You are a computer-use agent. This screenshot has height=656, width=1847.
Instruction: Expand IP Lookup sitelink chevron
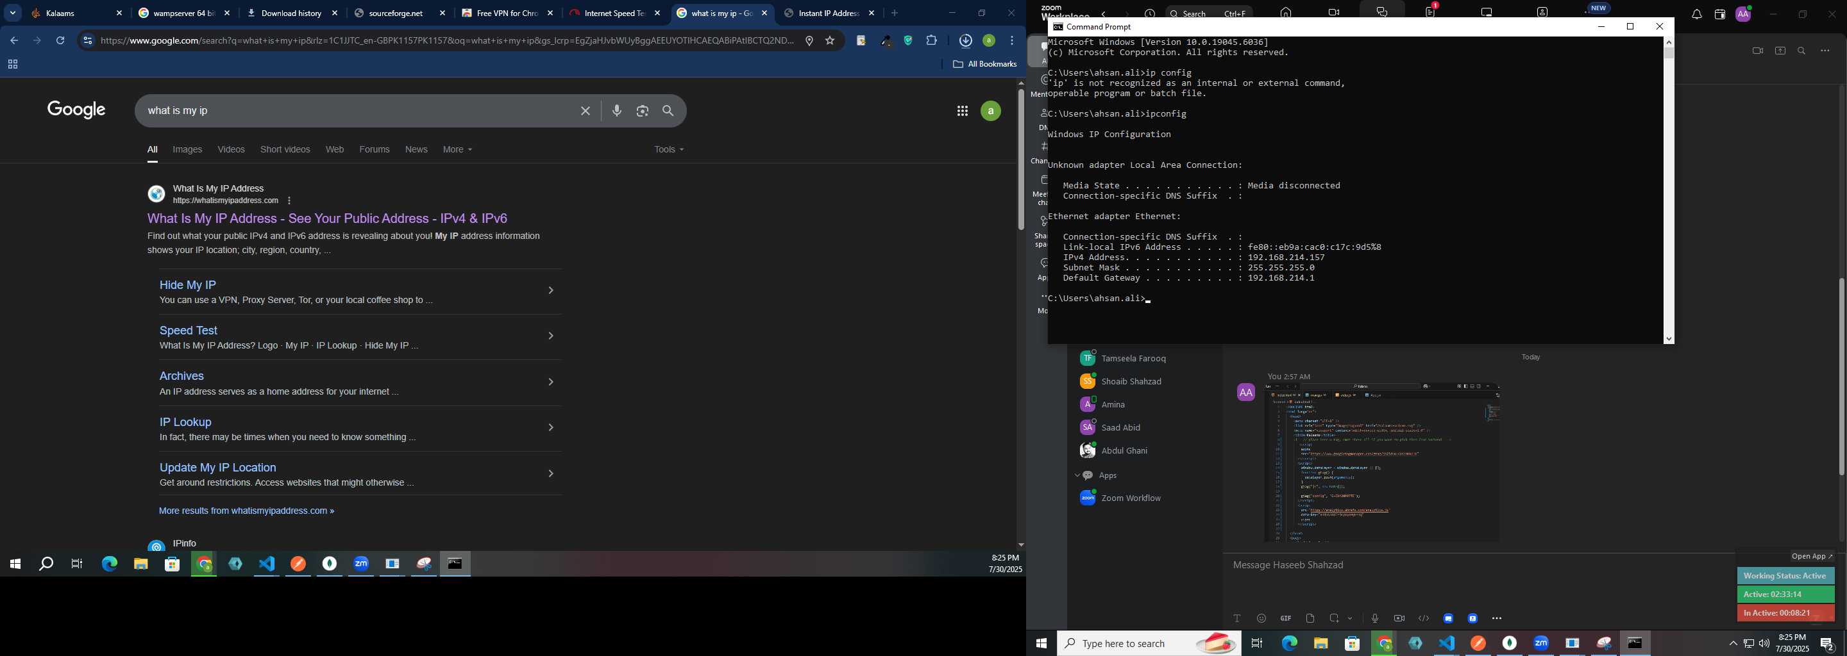tap(551, 427)
